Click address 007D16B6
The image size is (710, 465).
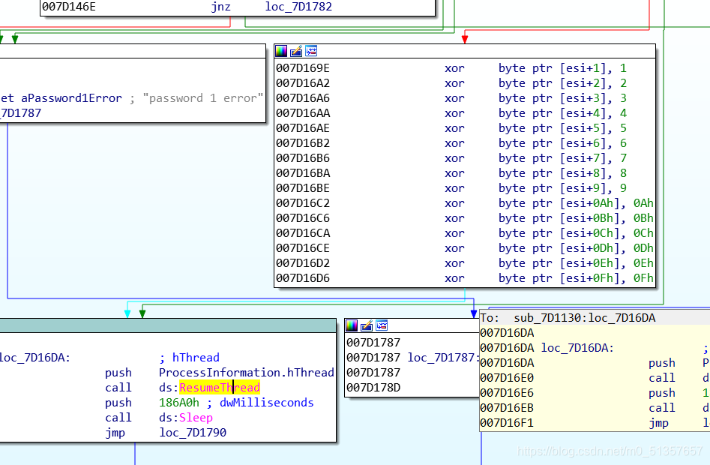click(303, 157)
